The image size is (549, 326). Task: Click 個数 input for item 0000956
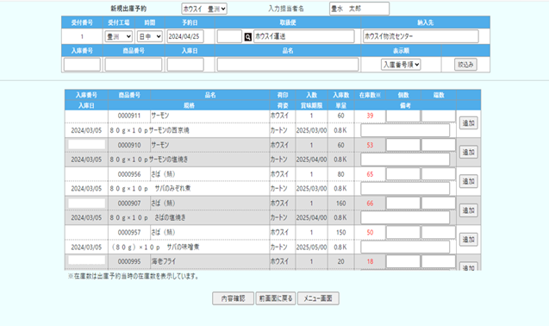coord(403,174)
